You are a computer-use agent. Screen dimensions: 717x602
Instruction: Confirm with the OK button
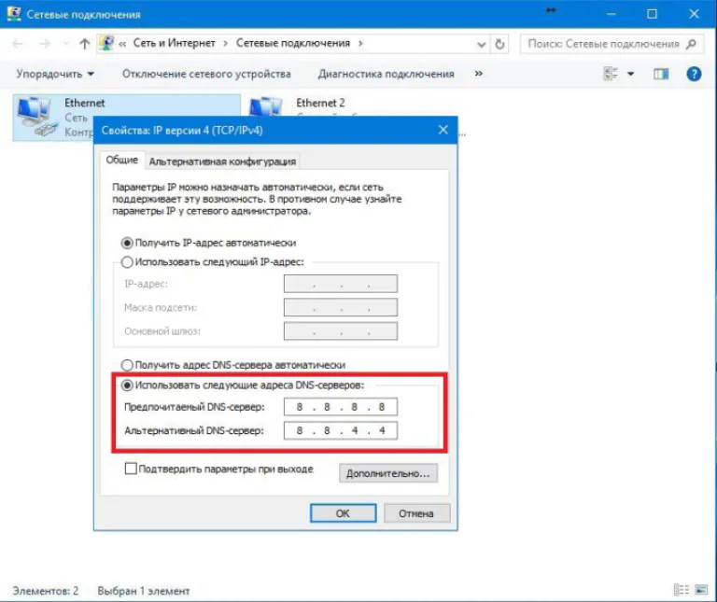[x=343, y=513]
